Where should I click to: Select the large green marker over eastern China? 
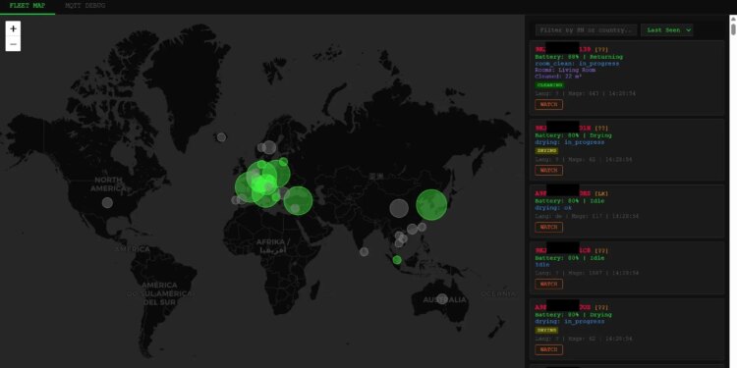pyautogui.click(x=431, y=205)
